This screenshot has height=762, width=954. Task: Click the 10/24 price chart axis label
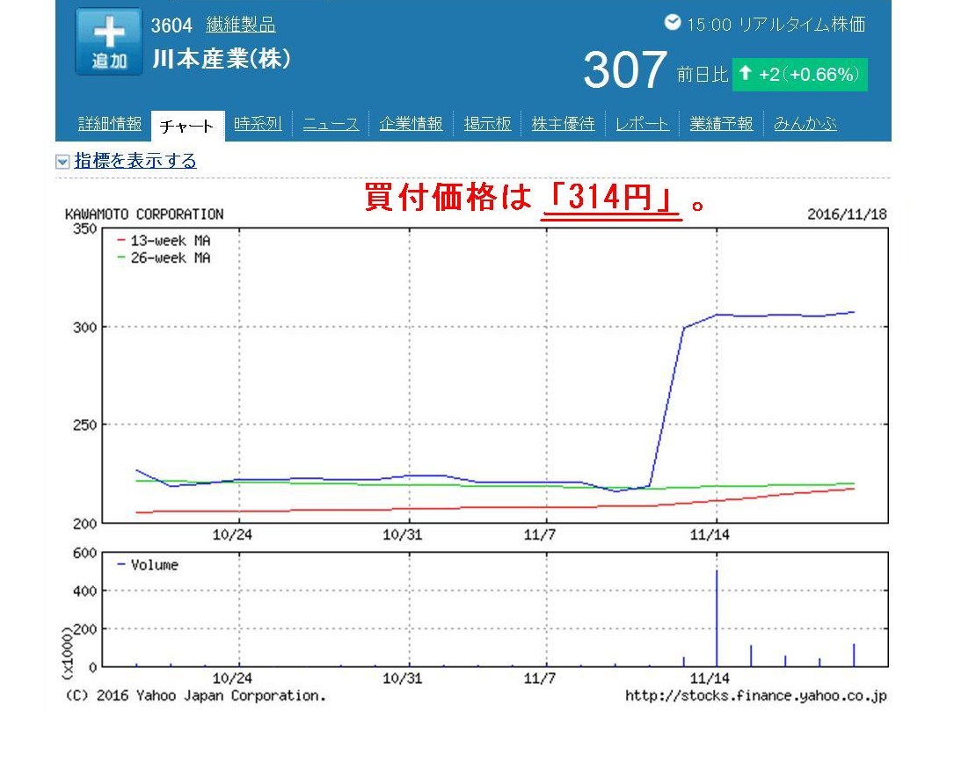coord(232,534)
